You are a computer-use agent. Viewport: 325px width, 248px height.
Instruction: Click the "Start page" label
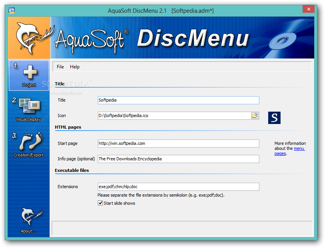(x=68, y=143)
